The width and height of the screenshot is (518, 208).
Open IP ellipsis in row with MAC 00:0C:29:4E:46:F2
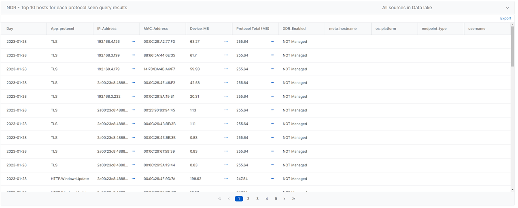[133, 83]
